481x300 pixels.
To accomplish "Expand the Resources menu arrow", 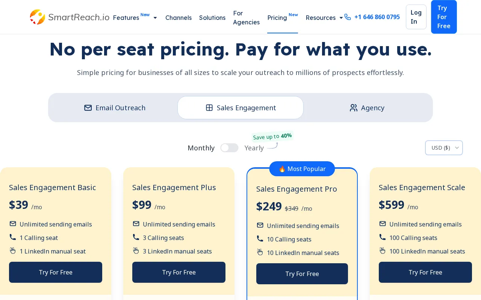I will (341, 18).
